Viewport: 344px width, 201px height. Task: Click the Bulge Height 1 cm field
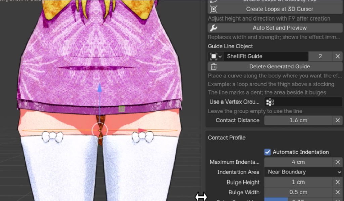pos(298,182)
